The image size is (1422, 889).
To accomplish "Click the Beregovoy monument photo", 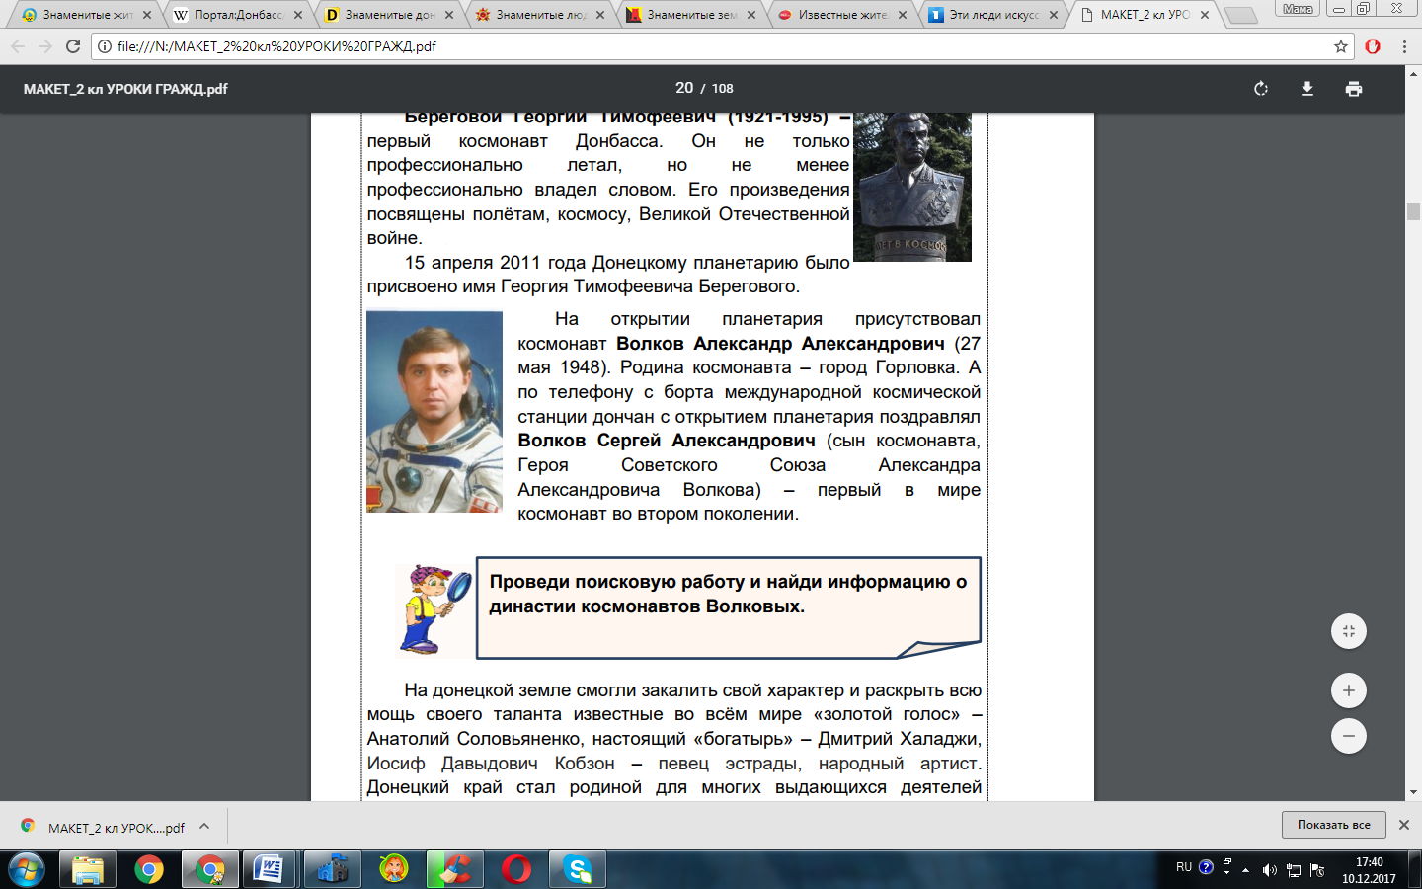I will pyautogui.click(x=912, y=187).
